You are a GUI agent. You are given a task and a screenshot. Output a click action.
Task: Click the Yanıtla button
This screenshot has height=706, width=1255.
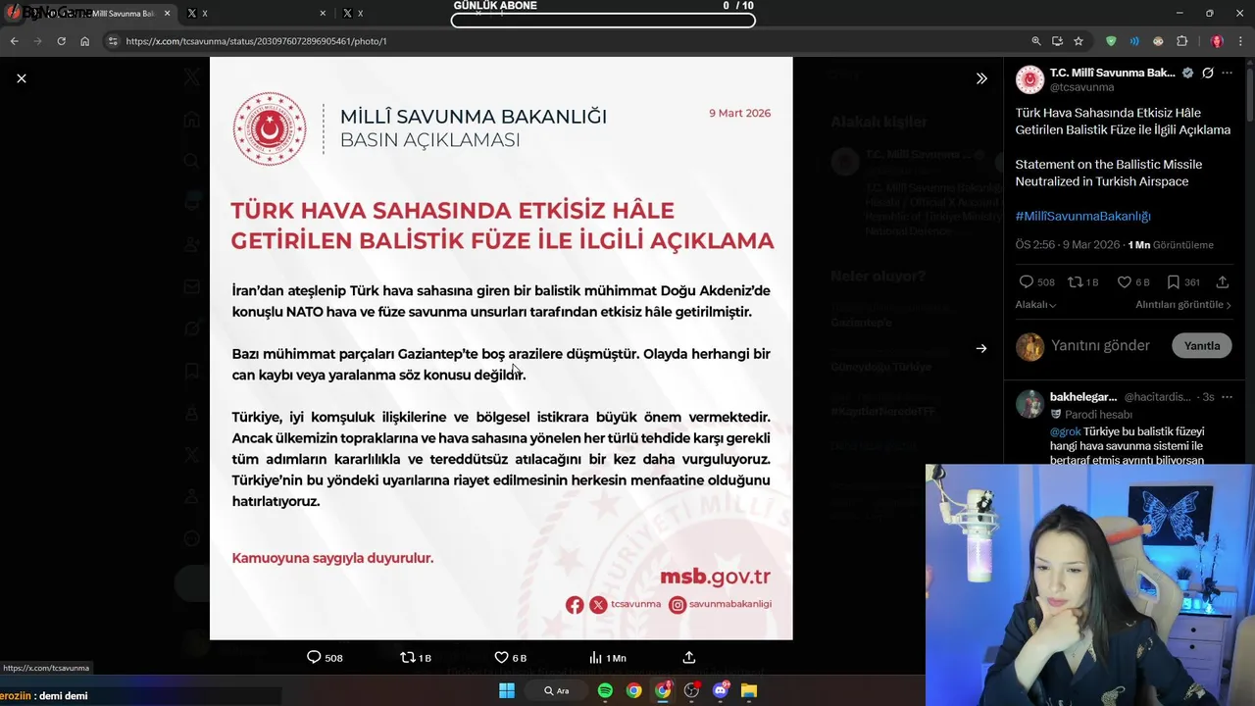(x=1202, y=345)
